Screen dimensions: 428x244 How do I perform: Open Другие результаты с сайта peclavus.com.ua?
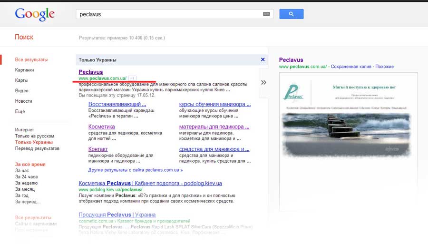click(x=136, y=170)
